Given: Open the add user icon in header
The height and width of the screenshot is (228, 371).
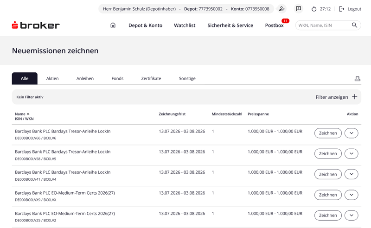Looking at the screenshot, I should 282,9.
